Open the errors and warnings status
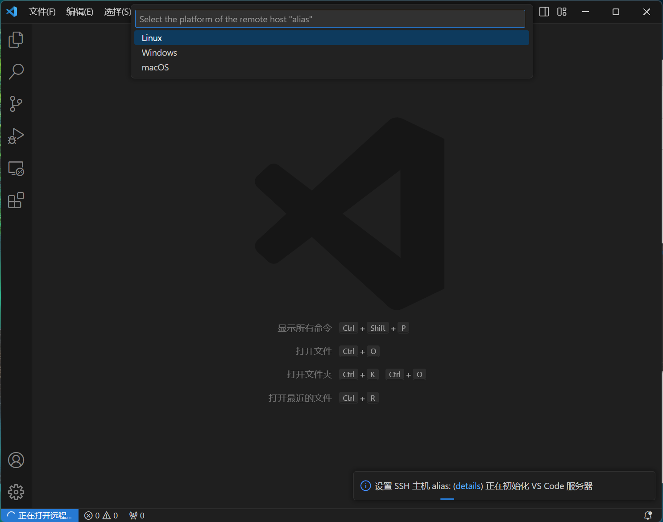 click(101, 515)
